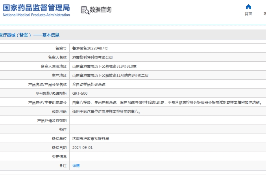Click the 备案人名称 field label
Image resolution: width=266 pixels, height=176 pixels.
point(57,57)
